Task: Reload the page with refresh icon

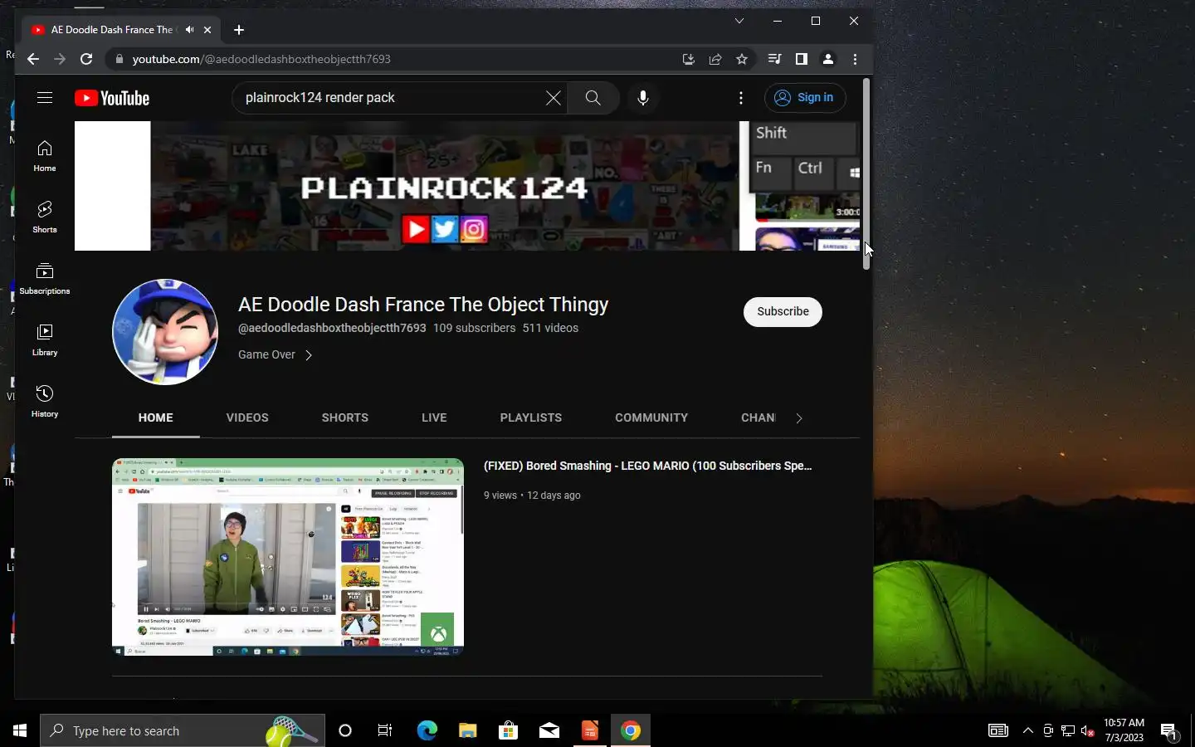Action: coord(86,59)
